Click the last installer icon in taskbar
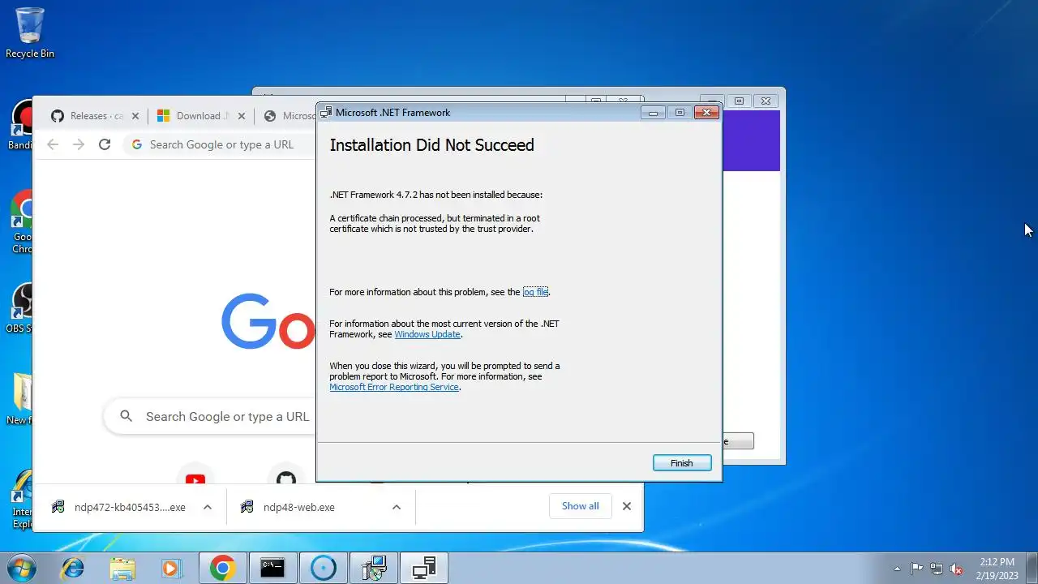 coord(423,568)
